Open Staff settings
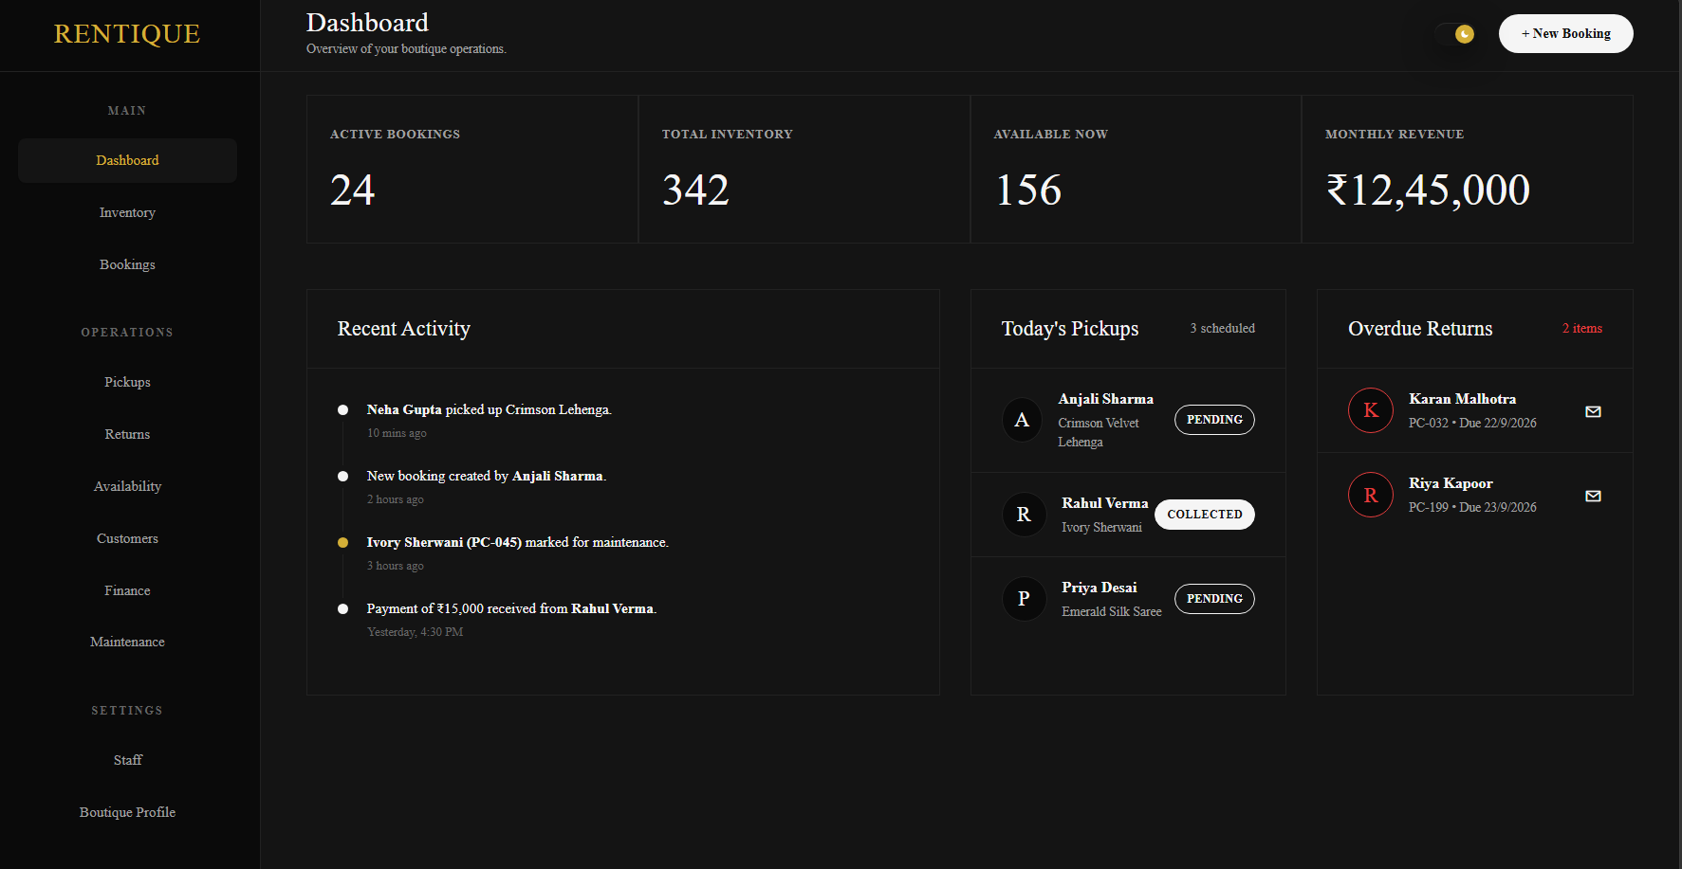Image resolution: width=1682 pixels, height=869 pixels. pyautogui.click(x=127, y=760)
